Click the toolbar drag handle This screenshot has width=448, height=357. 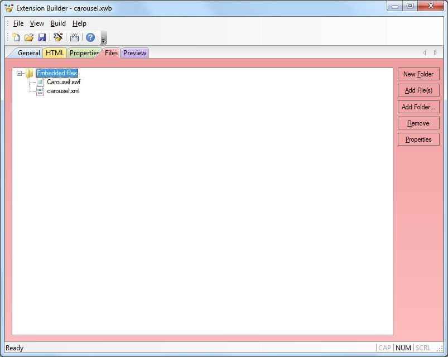coord(8,37)
